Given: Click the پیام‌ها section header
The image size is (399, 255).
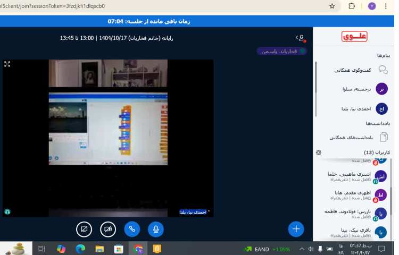Looking at the screenshot, I should coord(384,55).
